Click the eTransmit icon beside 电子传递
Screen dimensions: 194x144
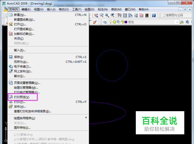[x=10, y=66]
